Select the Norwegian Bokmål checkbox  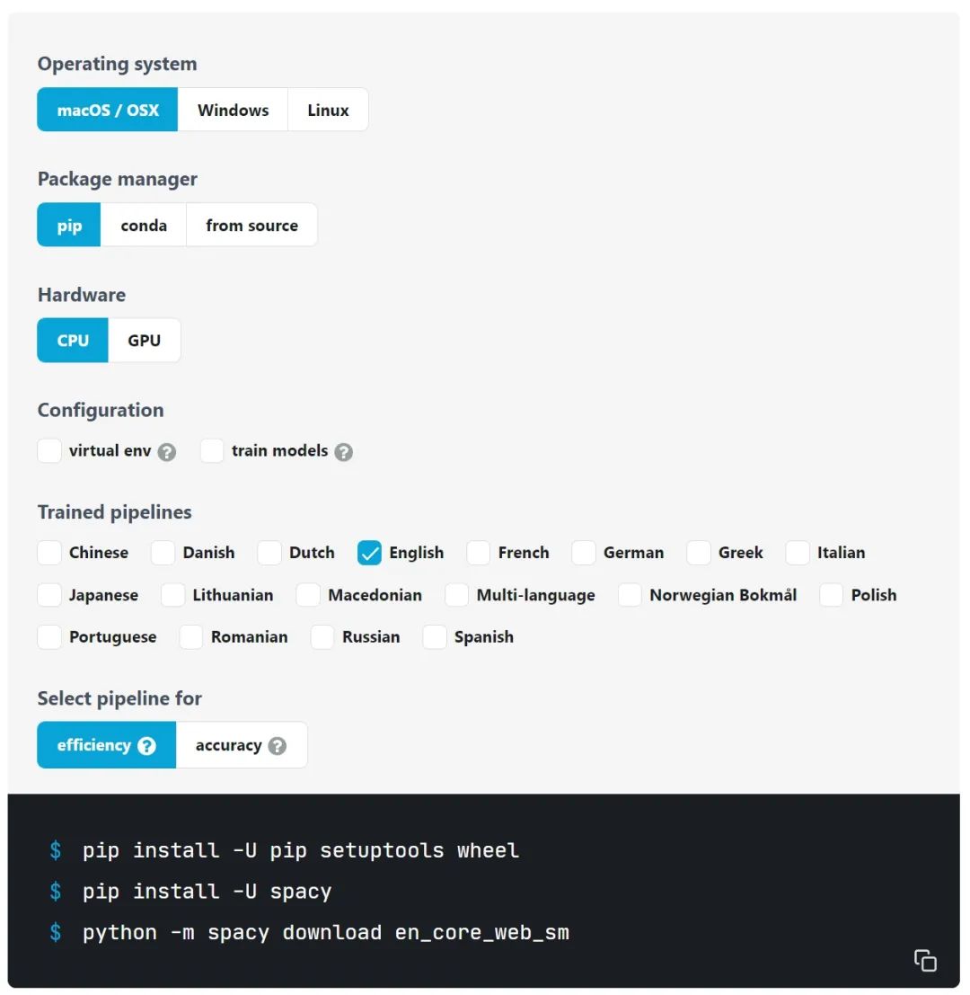tap(630, 595)
